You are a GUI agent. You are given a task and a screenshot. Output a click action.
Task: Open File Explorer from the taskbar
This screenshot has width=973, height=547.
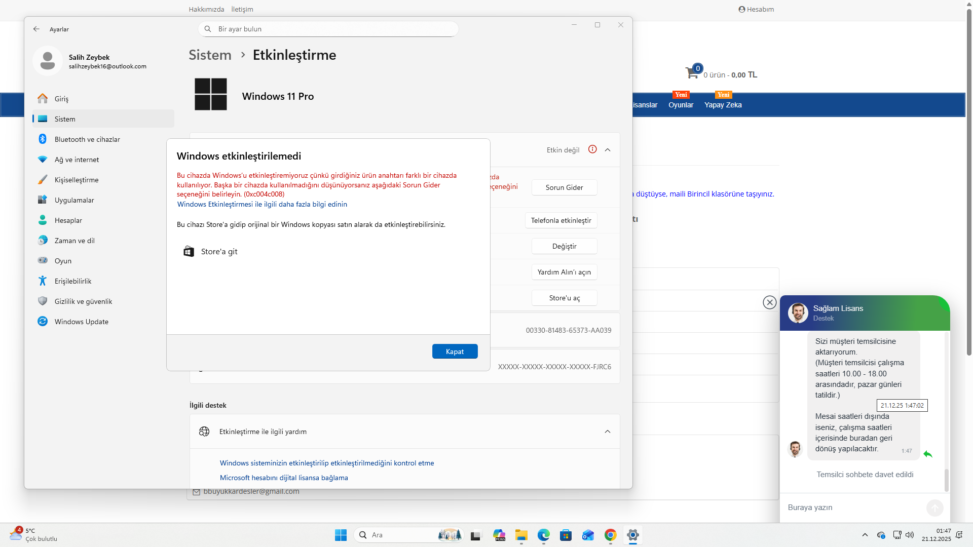(521, 535)
